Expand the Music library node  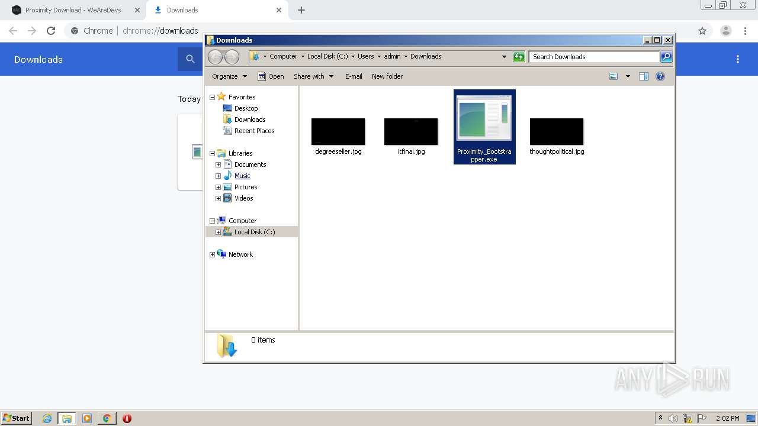218,176
